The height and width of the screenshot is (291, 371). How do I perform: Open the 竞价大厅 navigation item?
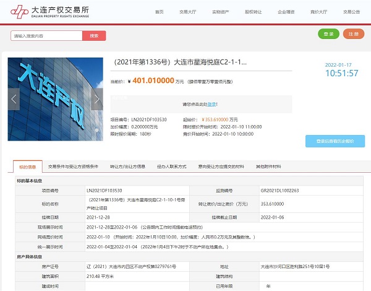point(318,12)
